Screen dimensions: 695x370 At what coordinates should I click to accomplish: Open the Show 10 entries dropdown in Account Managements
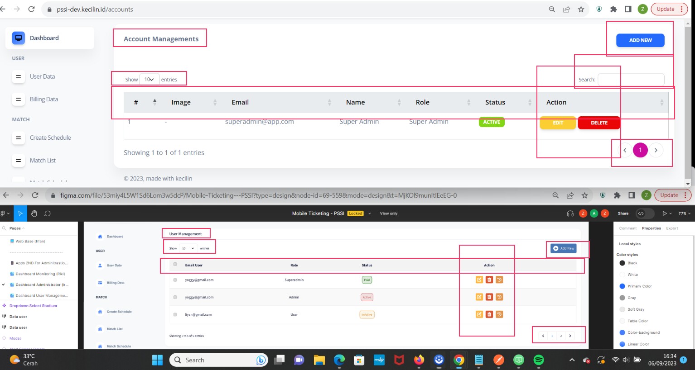pos(149,79)
